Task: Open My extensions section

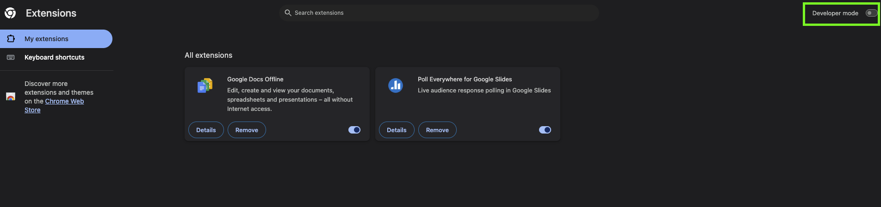Action: [x=56, y=39]
